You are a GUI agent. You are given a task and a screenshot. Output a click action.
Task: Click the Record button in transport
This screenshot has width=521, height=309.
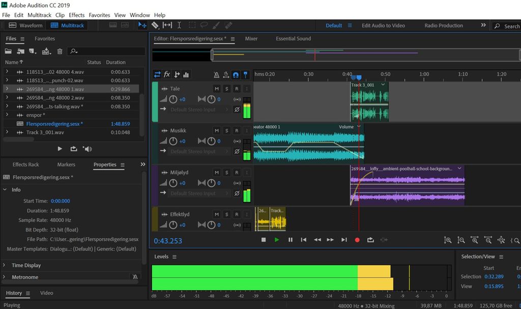click(x=357, y=240)
